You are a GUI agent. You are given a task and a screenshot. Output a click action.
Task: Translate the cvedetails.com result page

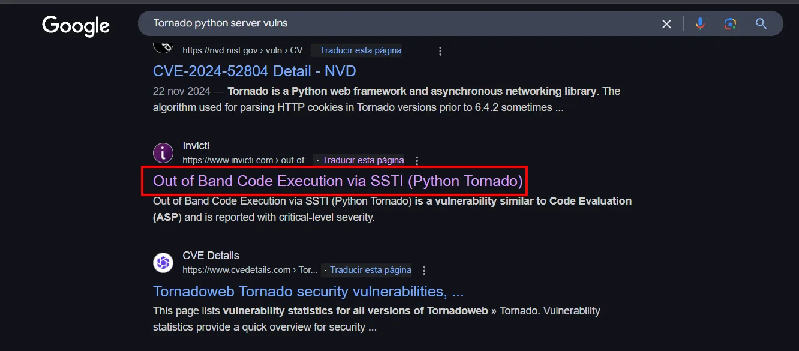click(371, 270)
